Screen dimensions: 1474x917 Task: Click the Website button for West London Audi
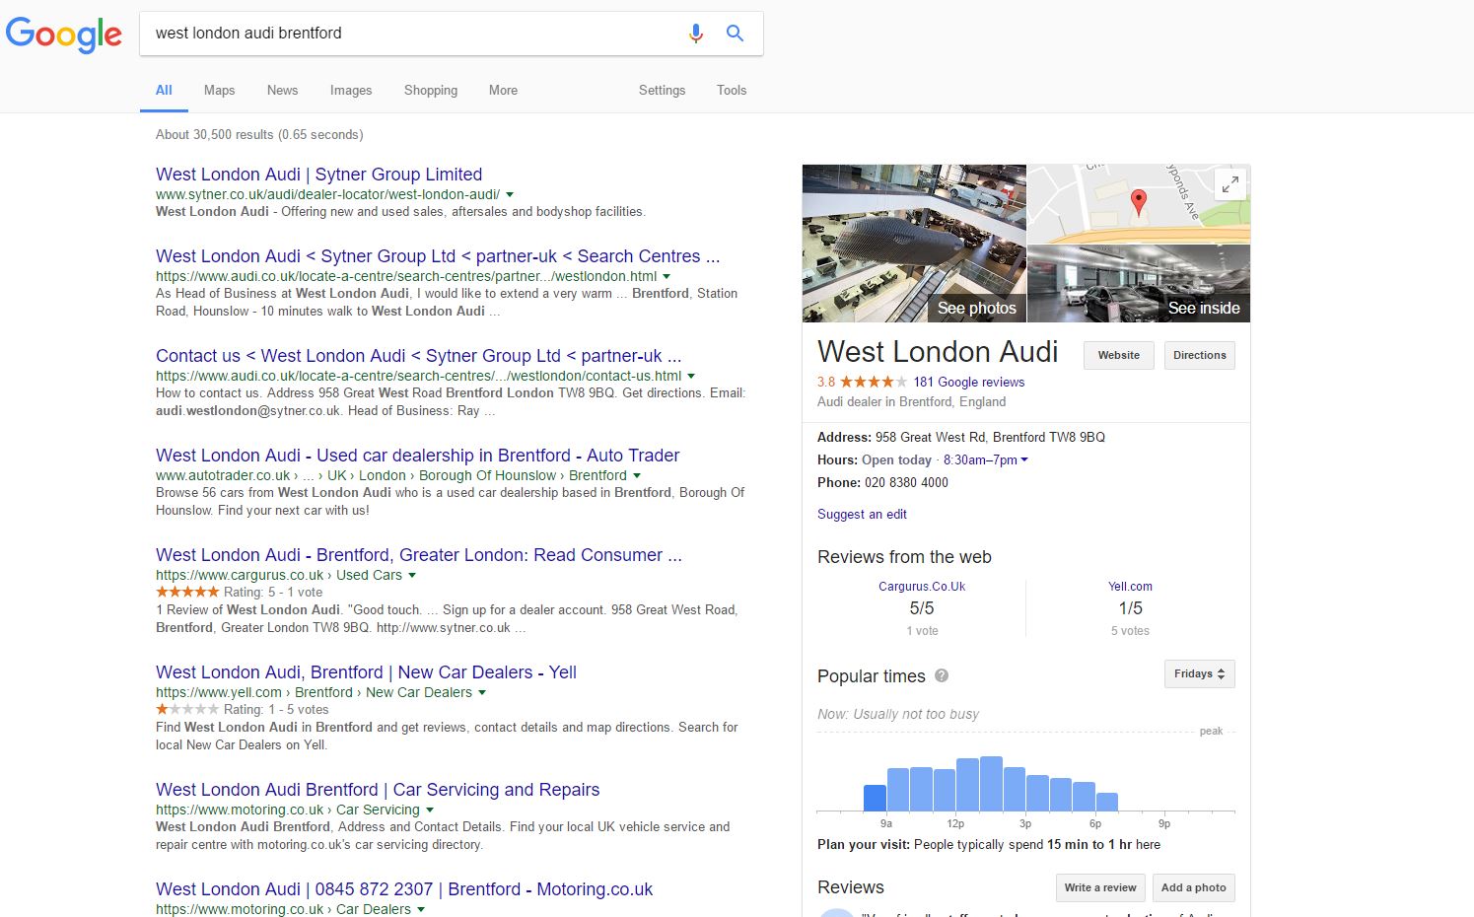click(1119, 355)
